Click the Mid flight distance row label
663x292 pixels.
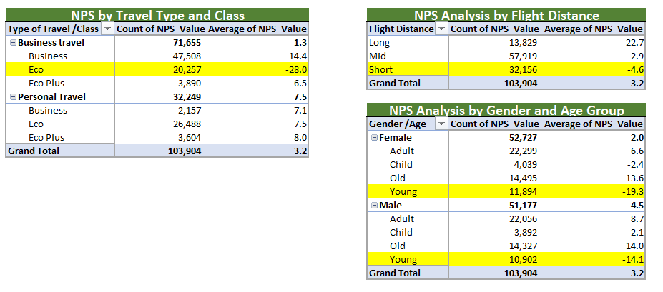378,56
